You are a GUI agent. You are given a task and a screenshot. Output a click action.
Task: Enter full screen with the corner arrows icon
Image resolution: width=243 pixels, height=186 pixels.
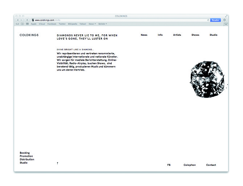[226, 16]
